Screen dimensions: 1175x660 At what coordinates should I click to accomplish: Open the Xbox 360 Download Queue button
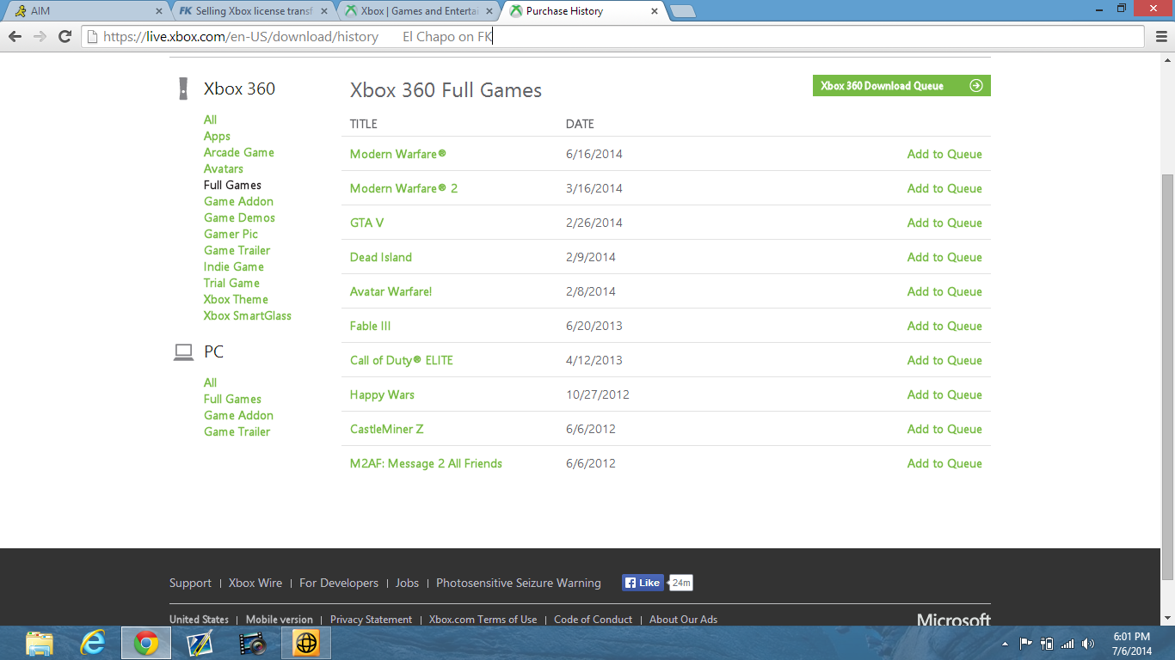(x=901, y=86)
